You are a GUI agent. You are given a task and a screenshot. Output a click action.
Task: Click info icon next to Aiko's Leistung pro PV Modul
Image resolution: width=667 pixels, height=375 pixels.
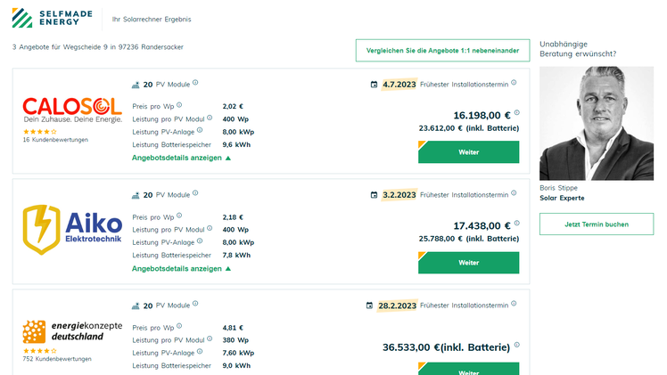tap(208, 228)
